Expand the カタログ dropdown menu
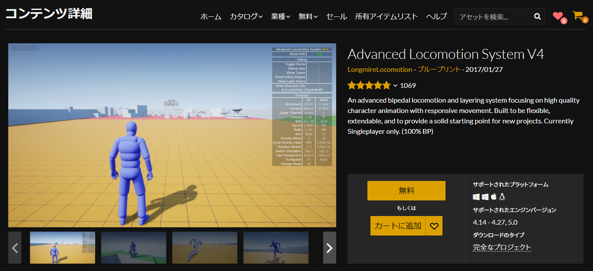 point(246,16)
